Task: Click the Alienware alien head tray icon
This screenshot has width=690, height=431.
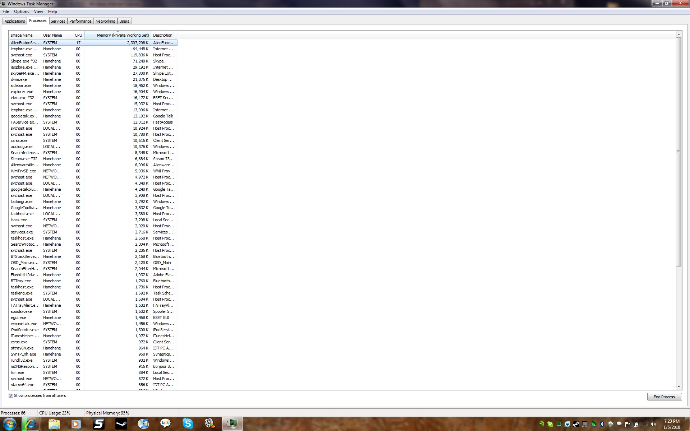Action: point(611,424)
